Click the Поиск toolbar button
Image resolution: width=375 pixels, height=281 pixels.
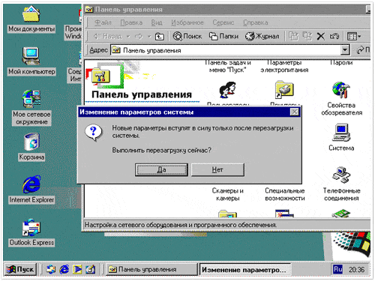click(187, 37)
